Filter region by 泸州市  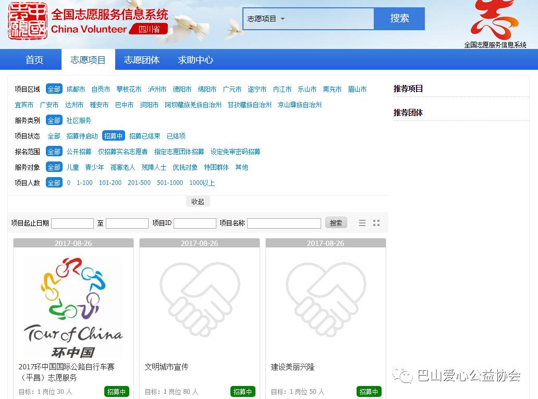click(x=157, y=89)
